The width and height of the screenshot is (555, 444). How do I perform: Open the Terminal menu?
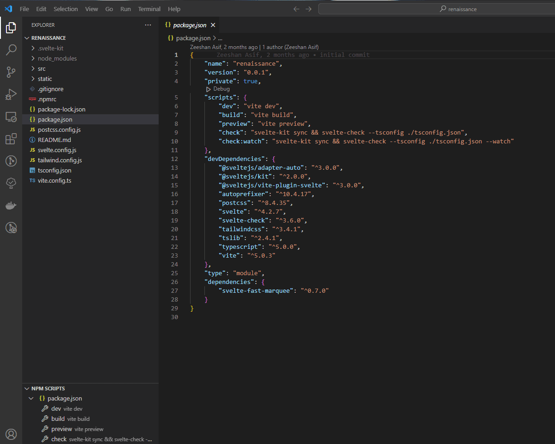[x=149, y=9]
